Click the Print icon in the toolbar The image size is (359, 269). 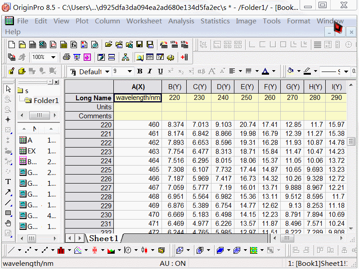pyautogui.click(x=67, y=57)
